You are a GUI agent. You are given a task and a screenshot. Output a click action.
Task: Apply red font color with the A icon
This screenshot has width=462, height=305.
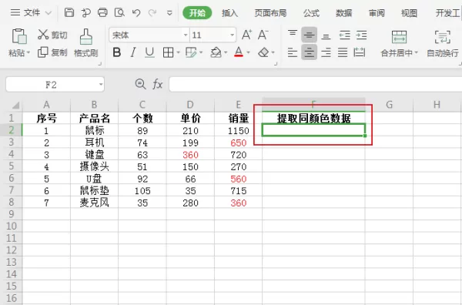click(239, 52)
